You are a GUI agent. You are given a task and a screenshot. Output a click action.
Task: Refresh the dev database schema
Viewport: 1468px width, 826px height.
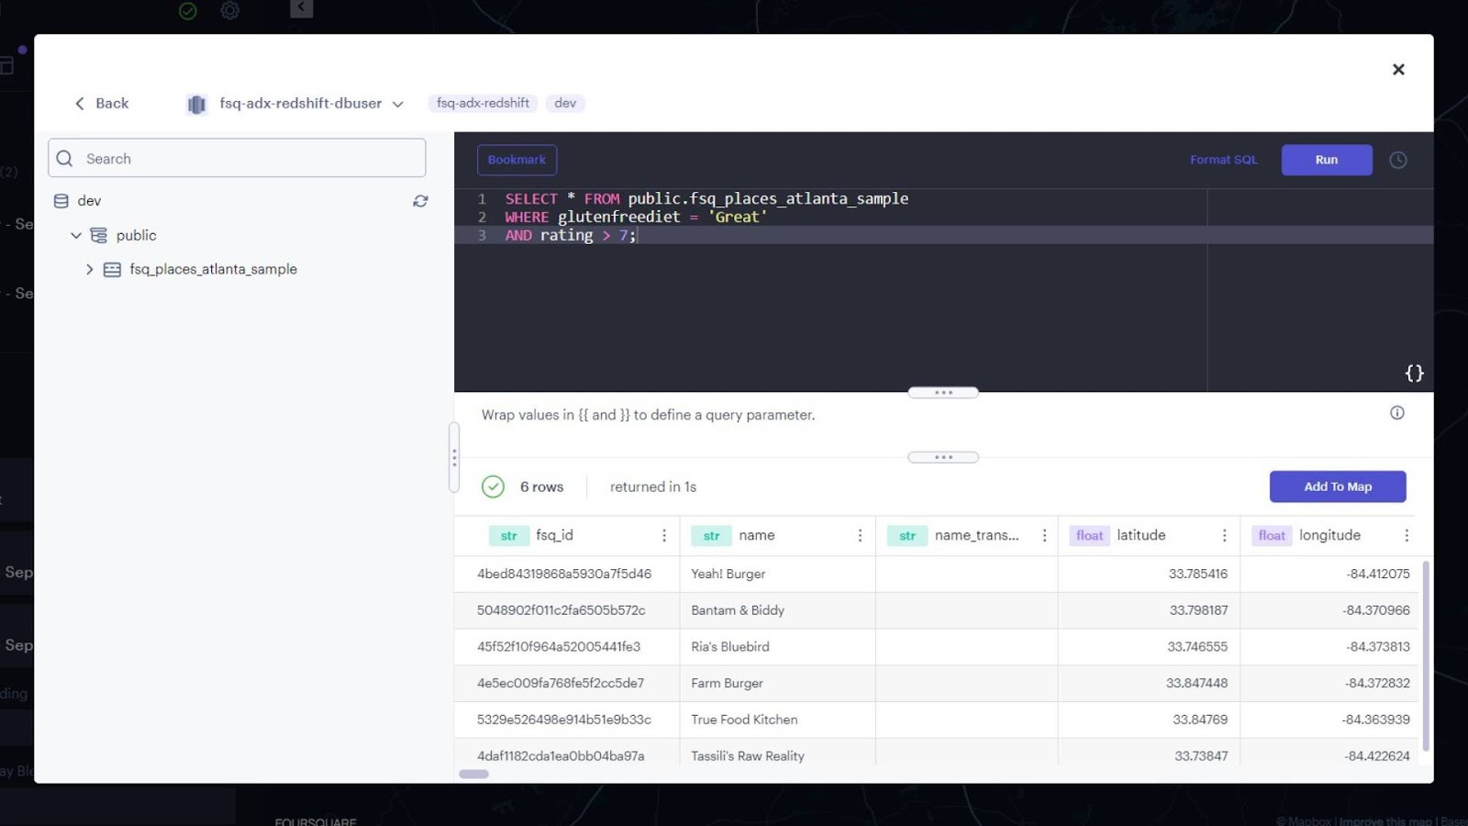pos(420,201)
